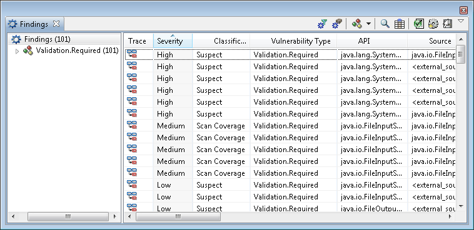Click the trace icon in the first Low row
The height and width of the screenshot is (230, 474).
click(x=132, y=184)
